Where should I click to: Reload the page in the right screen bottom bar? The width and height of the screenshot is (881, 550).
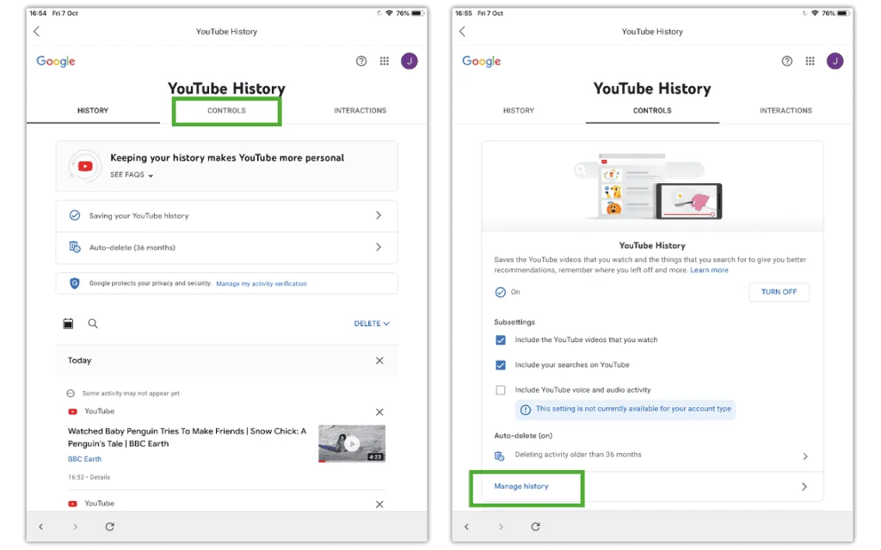click(535, 527)
